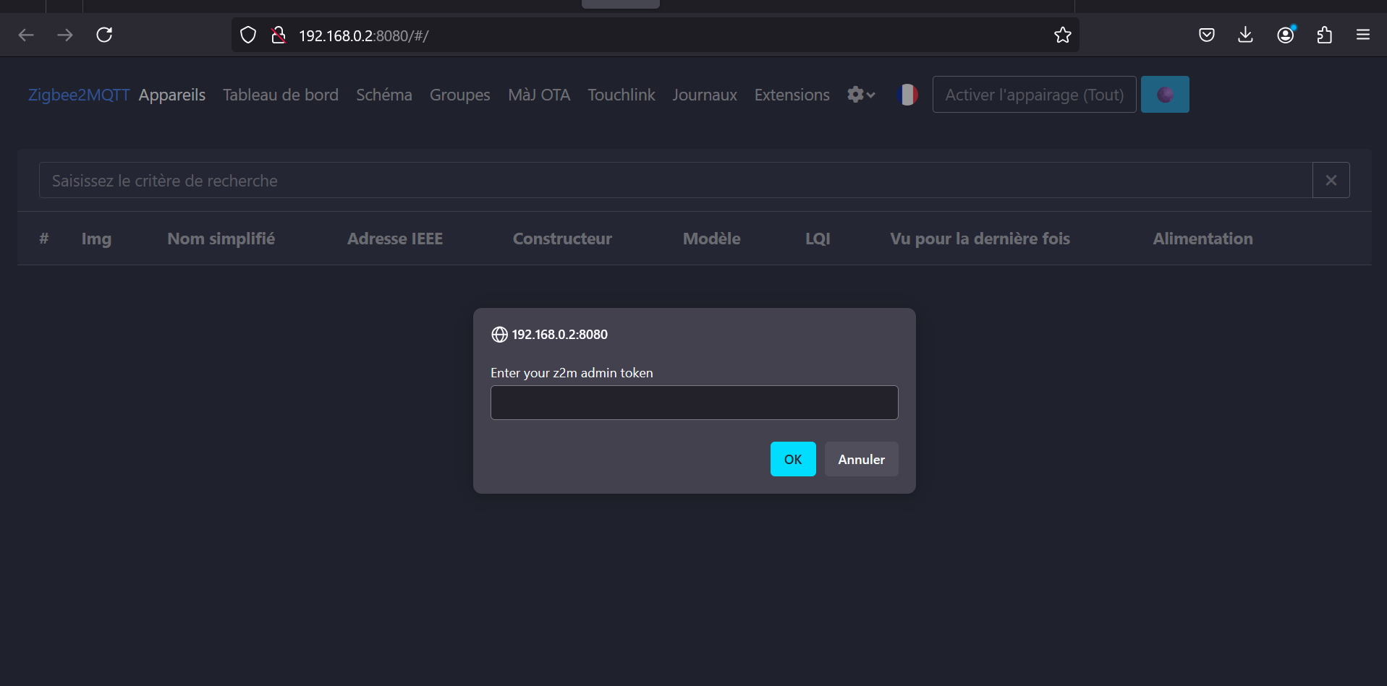This screenshot has height=686, width=1387.
Task: Open the Save to Pocket icon
Action: pos(1206,35)
